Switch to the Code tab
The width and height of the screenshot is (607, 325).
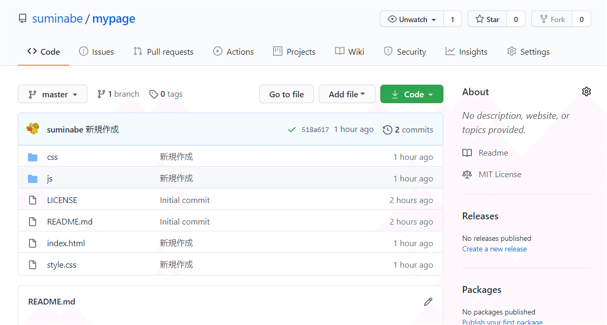[x=44, y=52]
